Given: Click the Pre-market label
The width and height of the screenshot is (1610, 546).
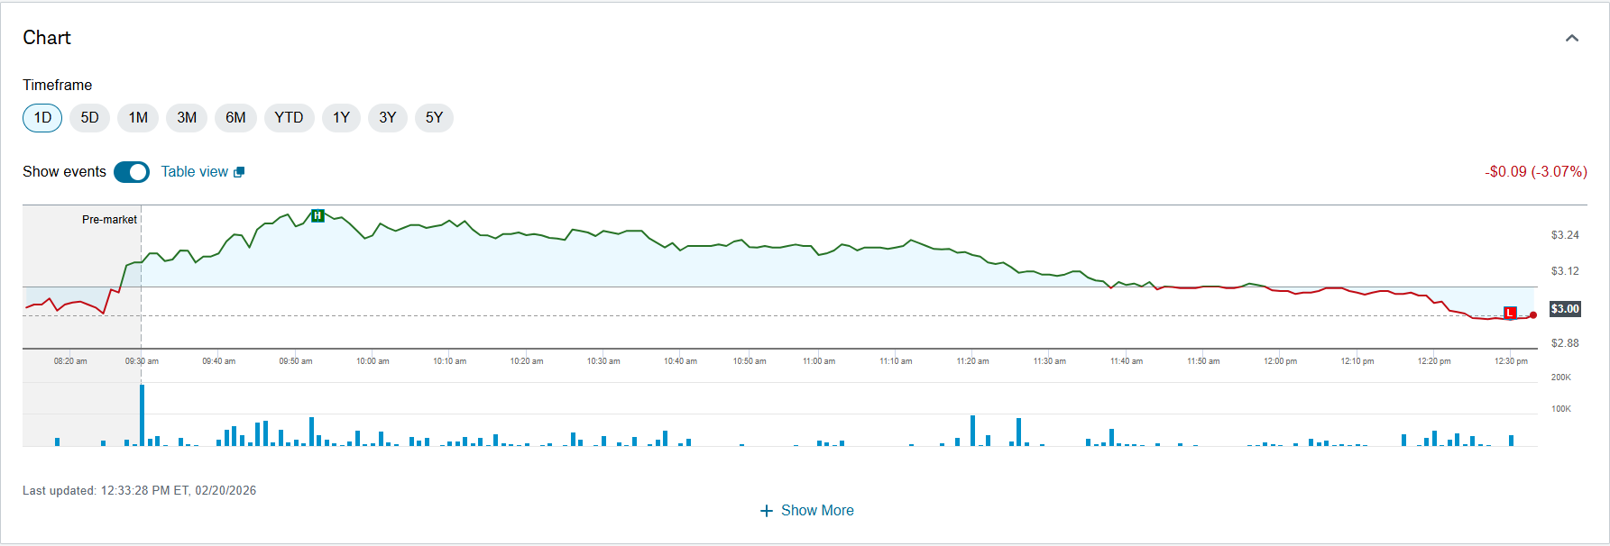Looking at the screenshot, I should [x=109, y=220].
